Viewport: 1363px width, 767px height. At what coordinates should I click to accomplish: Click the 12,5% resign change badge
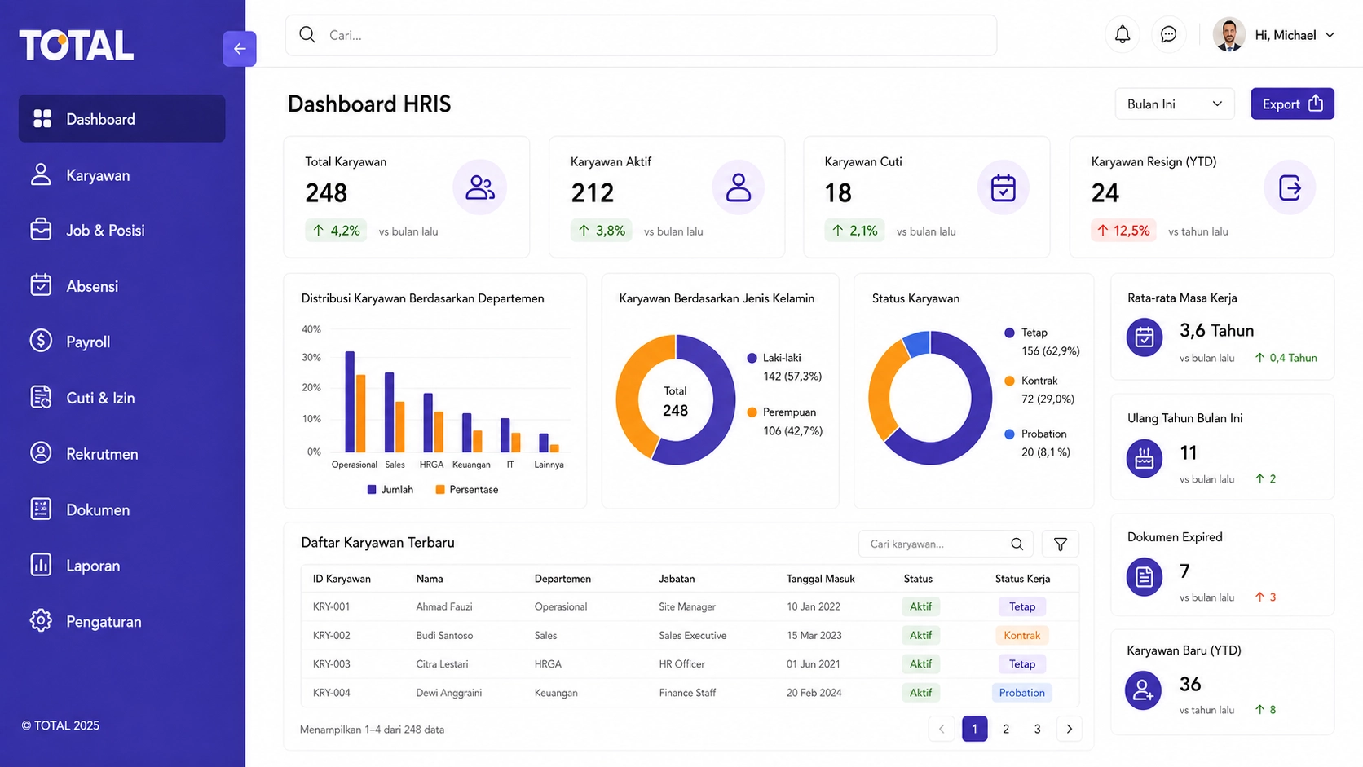pyautogui.click(x=1123, y=231)
